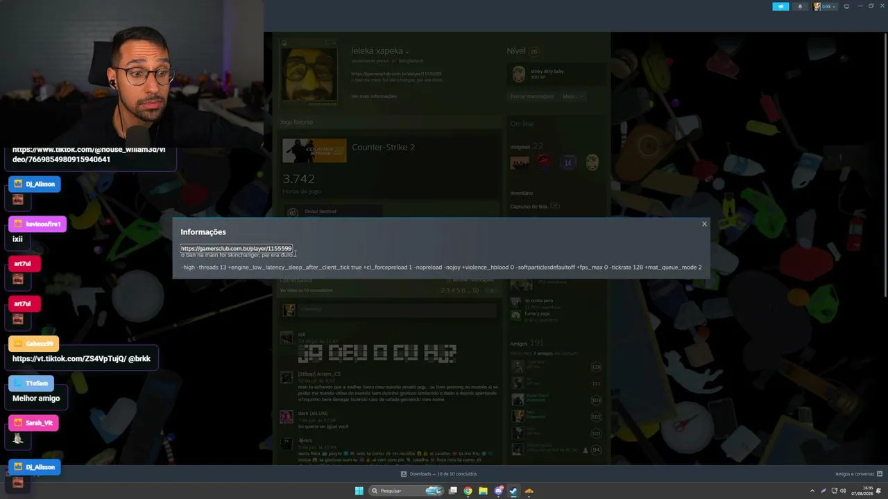Select the launch options text starting with -high
The height and width of the screenshot is (499, 888).
[x=441, y=268]
